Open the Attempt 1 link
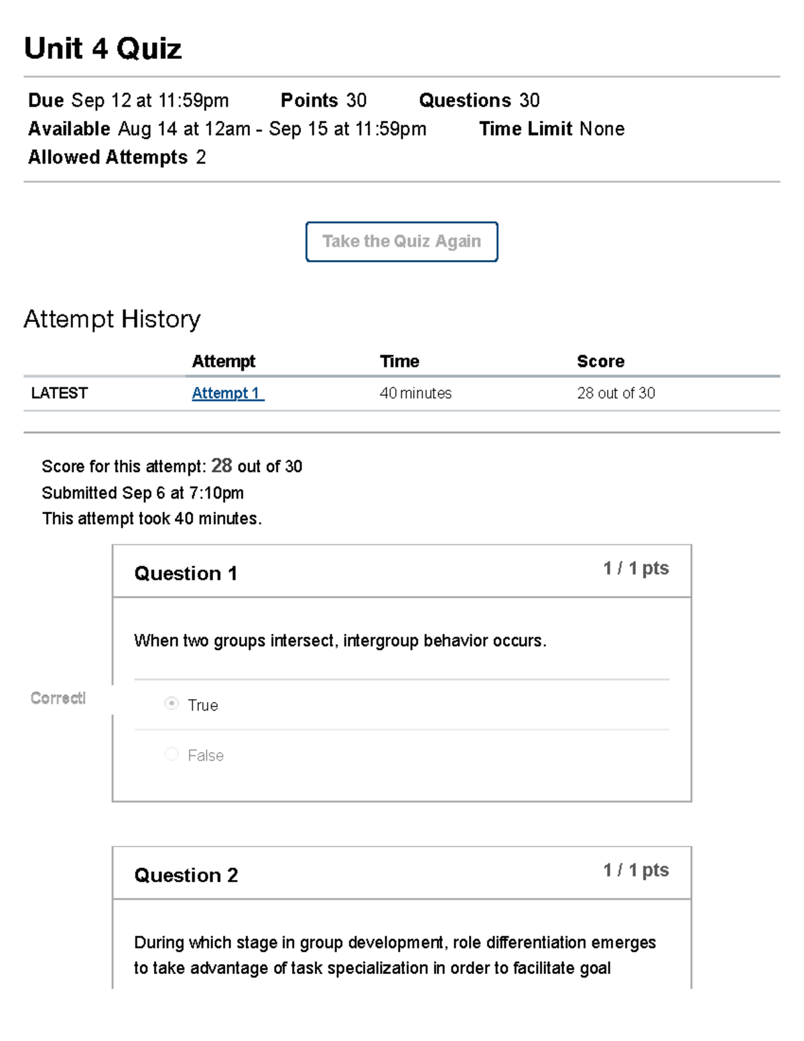The height and width of the screenshot is (1041, 804). point(227,393)
